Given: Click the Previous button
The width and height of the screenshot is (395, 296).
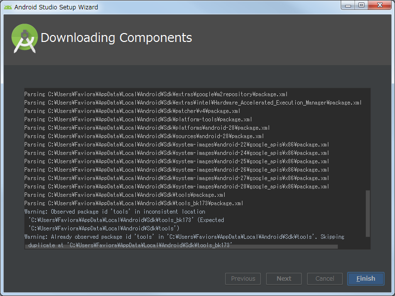Looking at the screenshot, I should (x=243, y=279).
